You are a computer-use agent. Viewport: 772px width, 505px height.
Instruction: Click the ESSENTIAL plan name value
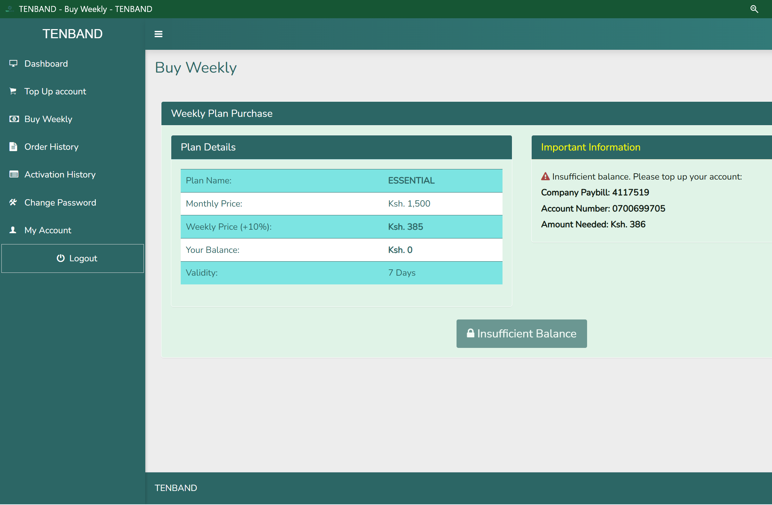click(411, 181)
